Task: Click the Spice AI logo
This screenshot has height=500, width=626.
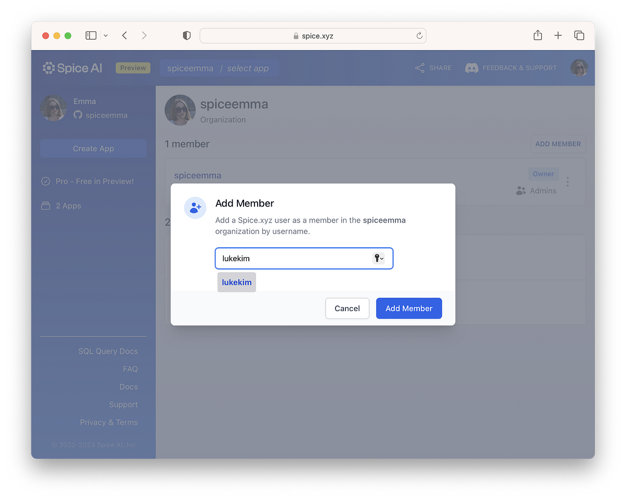Action: tap(72, 67)
